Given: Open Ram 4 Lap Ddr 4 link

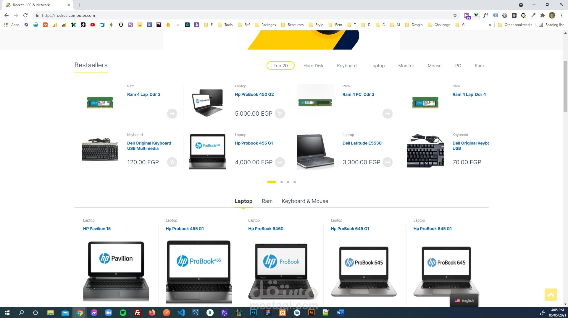Looking at the screenshot, I should click(x=469, y=94).
